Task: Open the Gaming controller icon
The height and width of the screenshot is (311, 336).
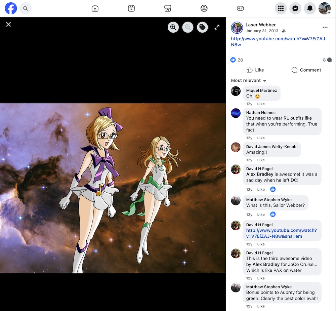Action: pyautogui.click(x=240, y=8)
